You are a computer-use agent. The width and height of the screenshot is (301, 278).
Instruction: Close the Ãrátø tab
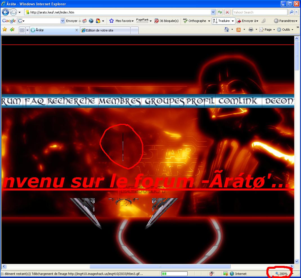[x=77, y=30]
